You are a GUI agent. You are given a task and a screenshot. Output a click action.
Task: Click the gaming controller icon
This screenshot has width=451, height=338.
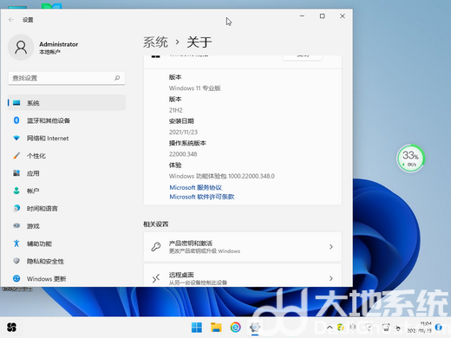pos(16,225)
